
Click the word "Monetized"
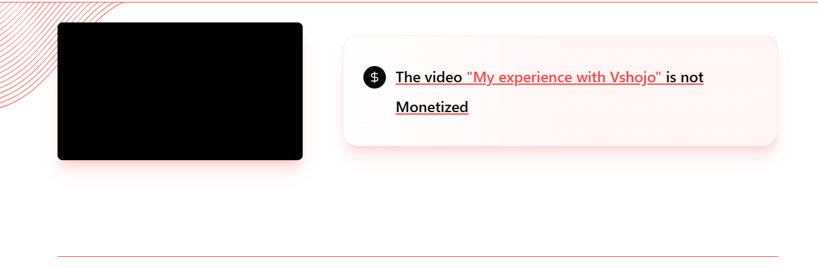tap(432, 107)
